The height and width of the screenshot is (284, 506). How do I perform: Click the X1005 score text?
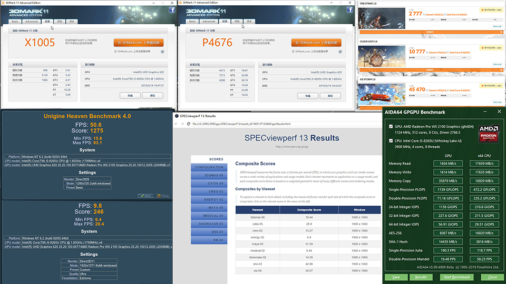click(x=40, y=43)
